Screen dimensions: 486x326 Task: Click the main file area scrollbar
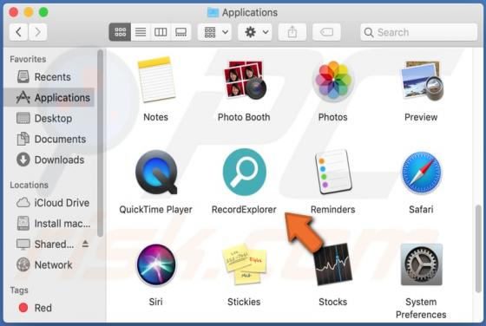point(478,248)
